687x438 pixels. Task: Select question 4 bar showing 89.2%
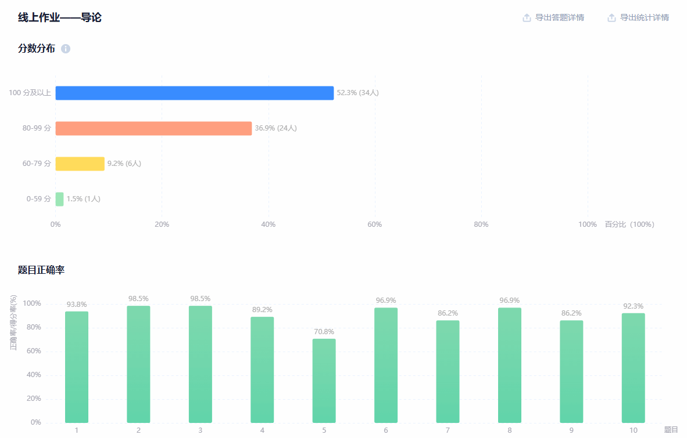(x=262, y=370)
